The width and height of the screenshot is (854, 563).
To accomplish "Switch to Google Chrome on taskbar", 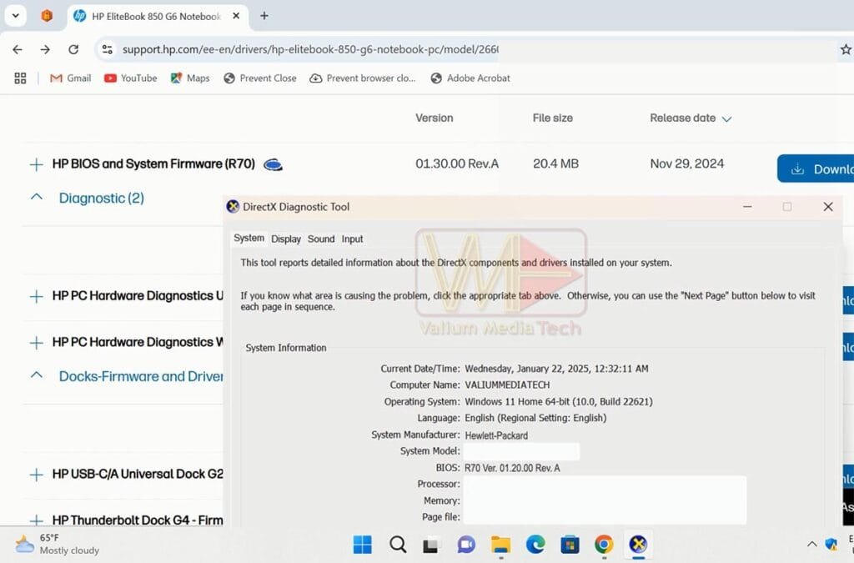I will point(604,544).
